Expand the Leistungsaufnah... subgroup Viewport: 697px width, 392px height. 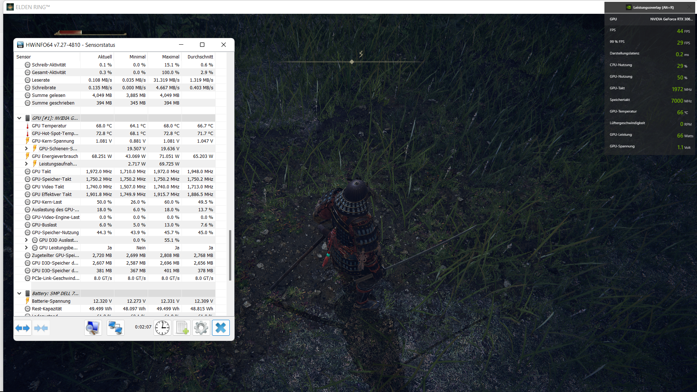[27, 164]
